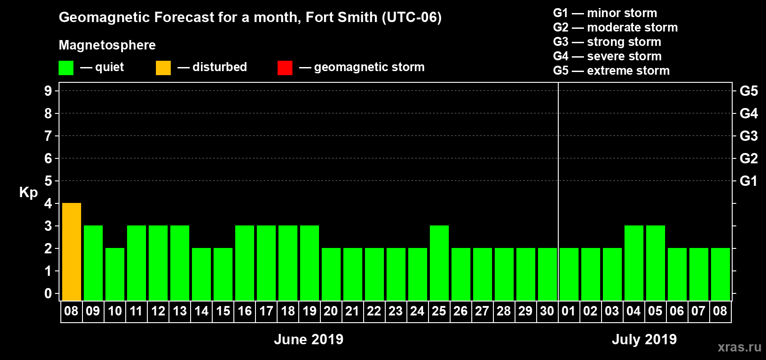Screen dimensions: 766x360
Task: Click the date label 06 under July
Action: 677,311
